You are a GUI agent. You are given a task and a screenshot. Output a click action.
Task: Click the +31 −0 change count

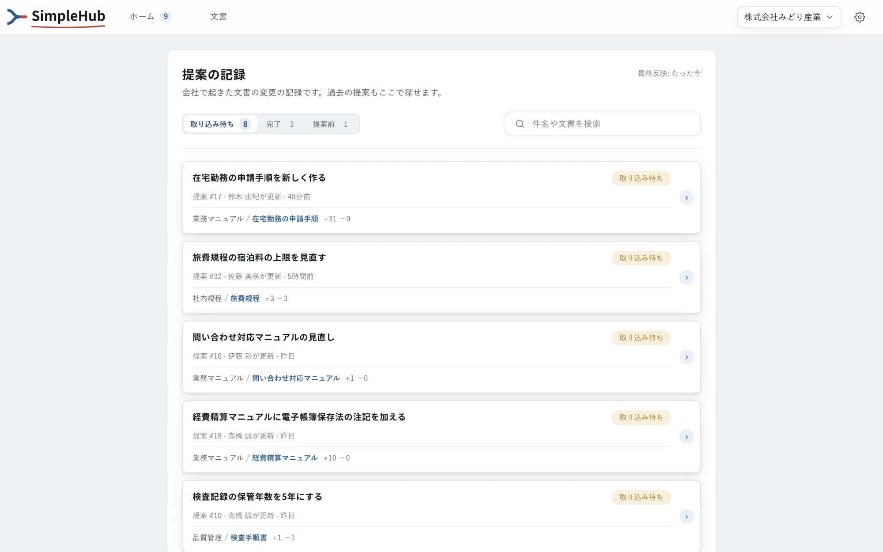click(x=337, y=219)
